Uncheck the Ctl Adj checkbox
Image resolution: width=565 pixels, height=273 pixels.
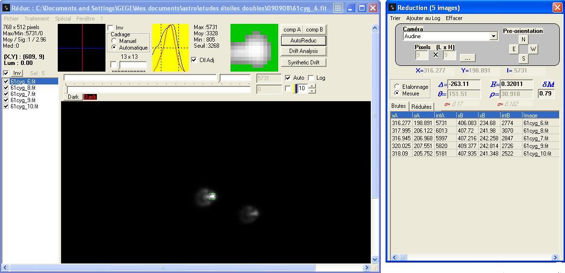[194, 60]
